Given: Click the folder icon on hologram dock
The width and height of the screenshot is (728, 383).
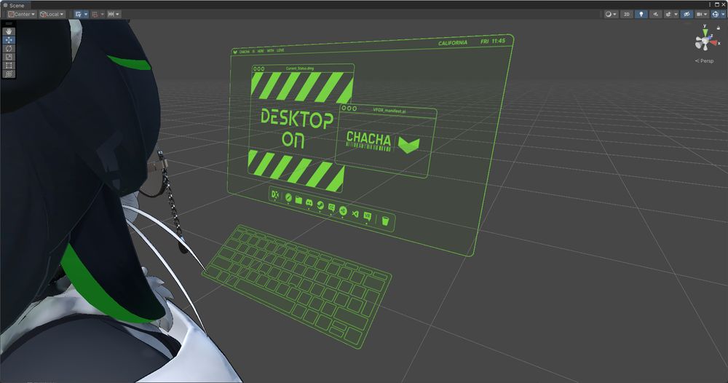Looking at the screenshot, I should point(298,200).
